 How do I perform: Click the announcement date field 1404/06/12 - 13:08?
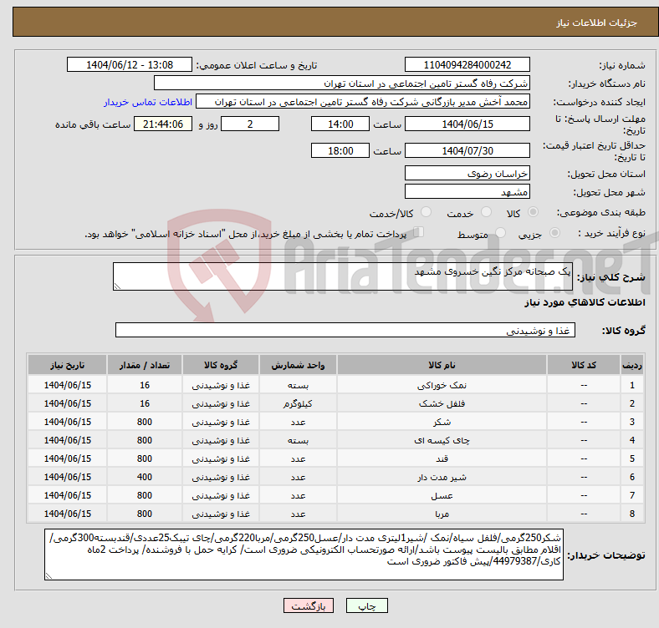pos(130,65)
